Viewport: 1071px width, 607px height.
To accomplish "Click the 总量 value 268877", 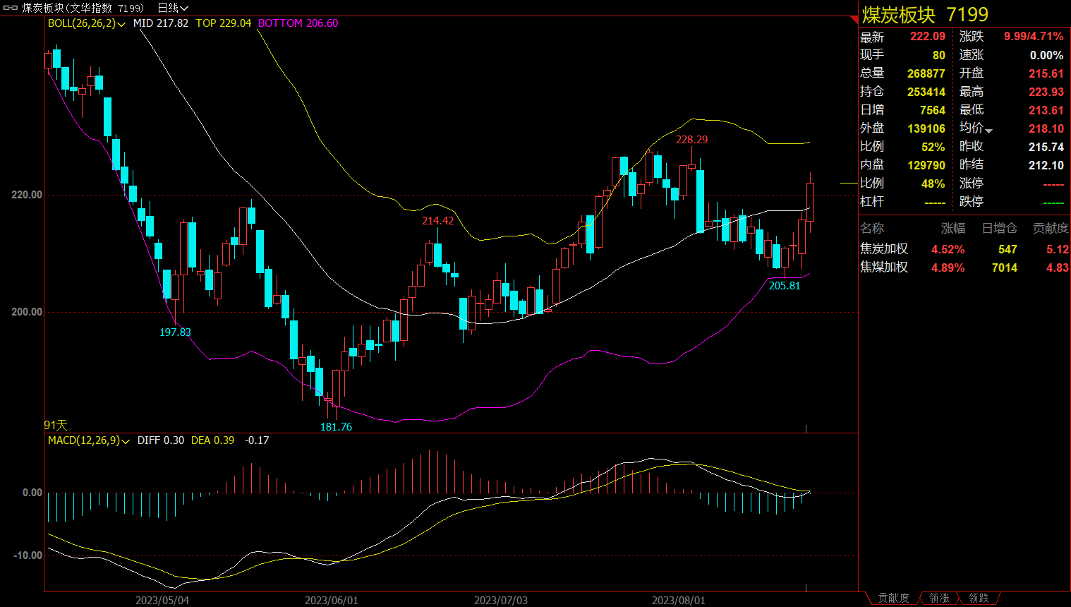I will point(926,73).
